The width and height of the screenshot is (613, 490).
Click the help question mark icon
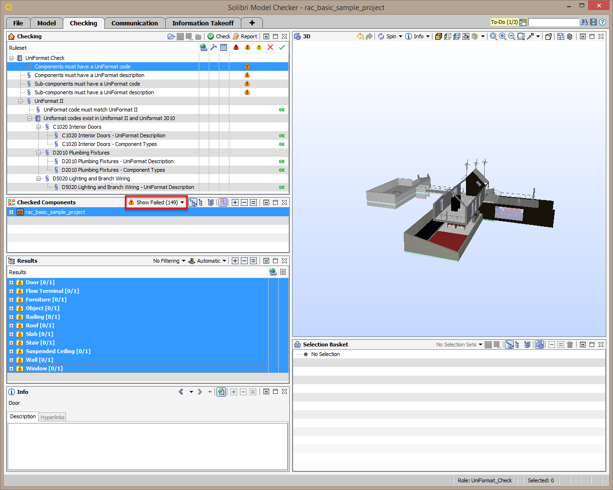tap(602, 22)
